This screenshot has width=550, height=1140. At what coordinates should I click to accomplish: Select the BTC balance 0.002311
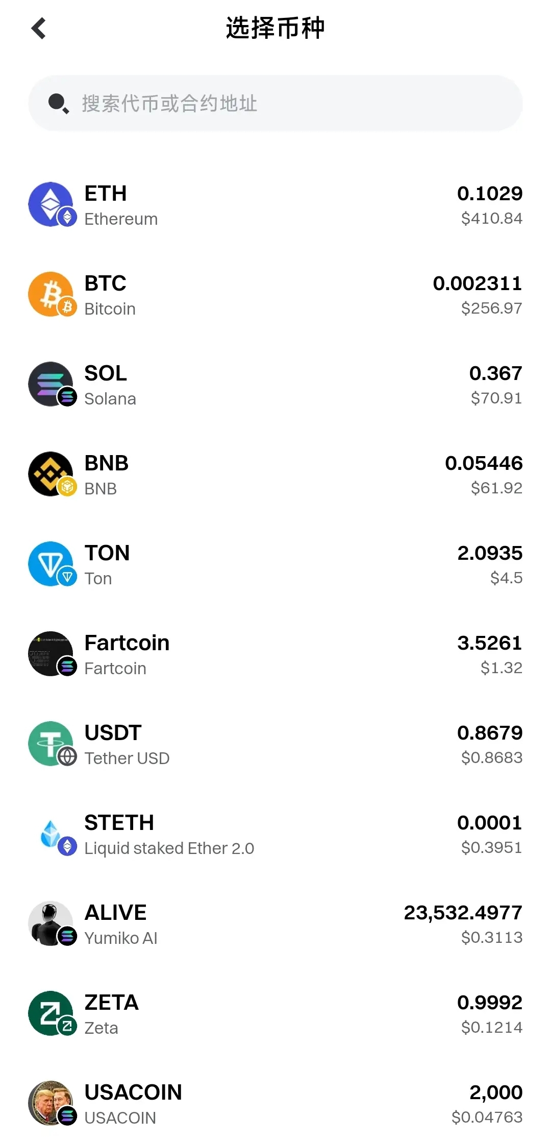[x=477, y=283]
